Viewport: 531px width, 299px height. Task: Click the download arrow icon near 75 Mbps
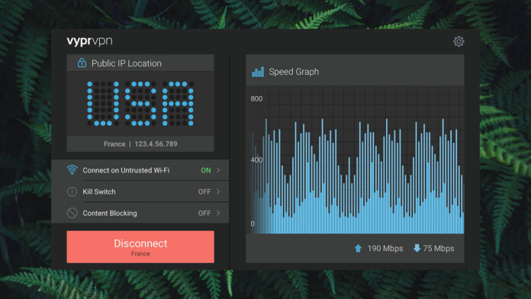[x=417, y=248]
